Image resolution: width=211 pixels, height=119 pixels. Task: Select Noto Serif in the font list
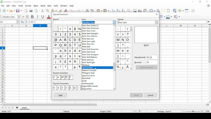click(98, 47)
